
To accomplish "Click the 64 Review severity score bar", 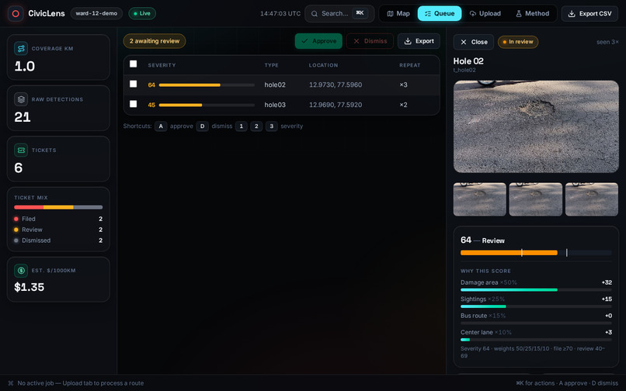I will point(536,253).
